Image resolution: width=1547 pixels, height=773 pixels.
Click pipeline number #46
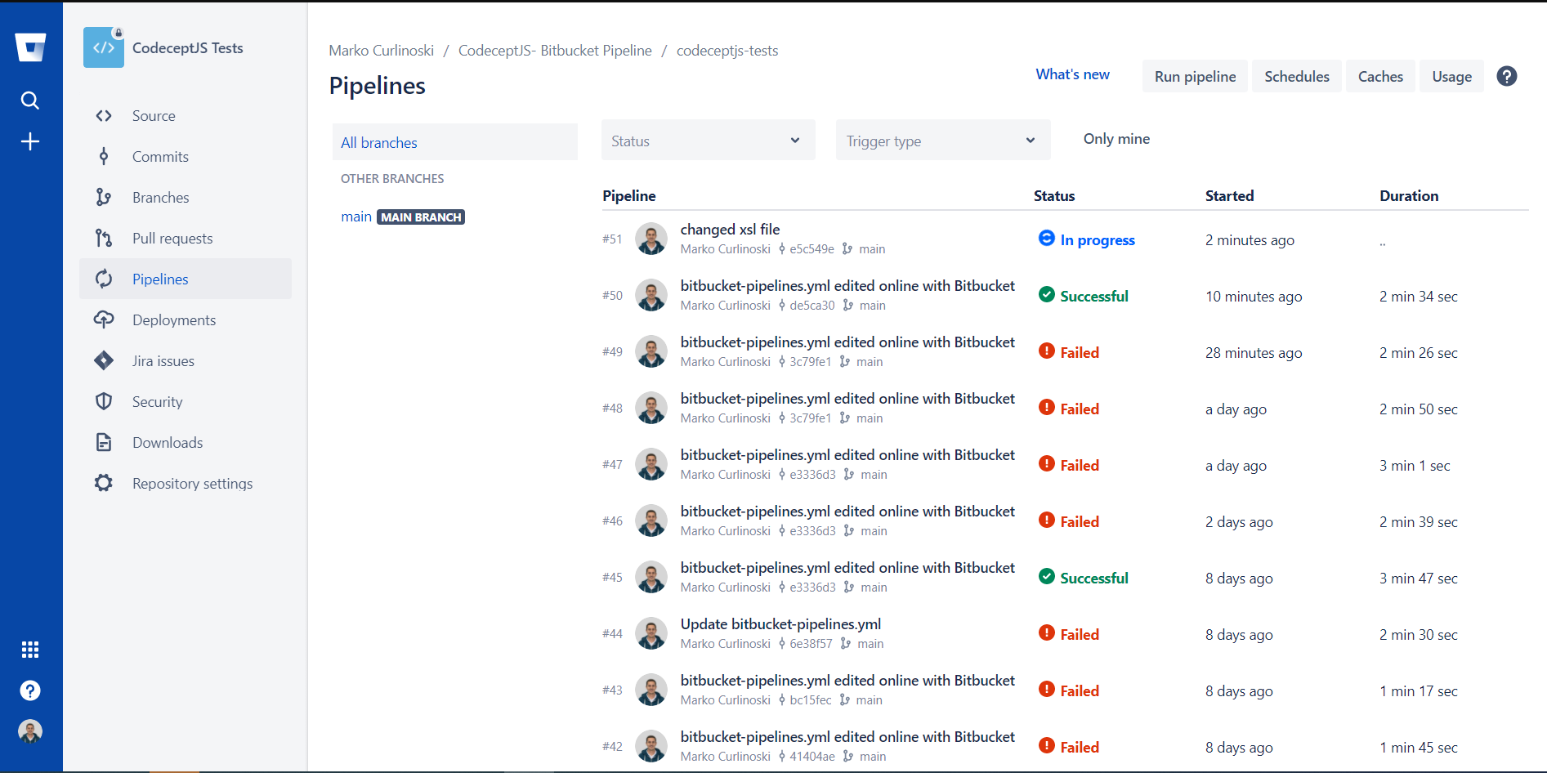point(612,521)
